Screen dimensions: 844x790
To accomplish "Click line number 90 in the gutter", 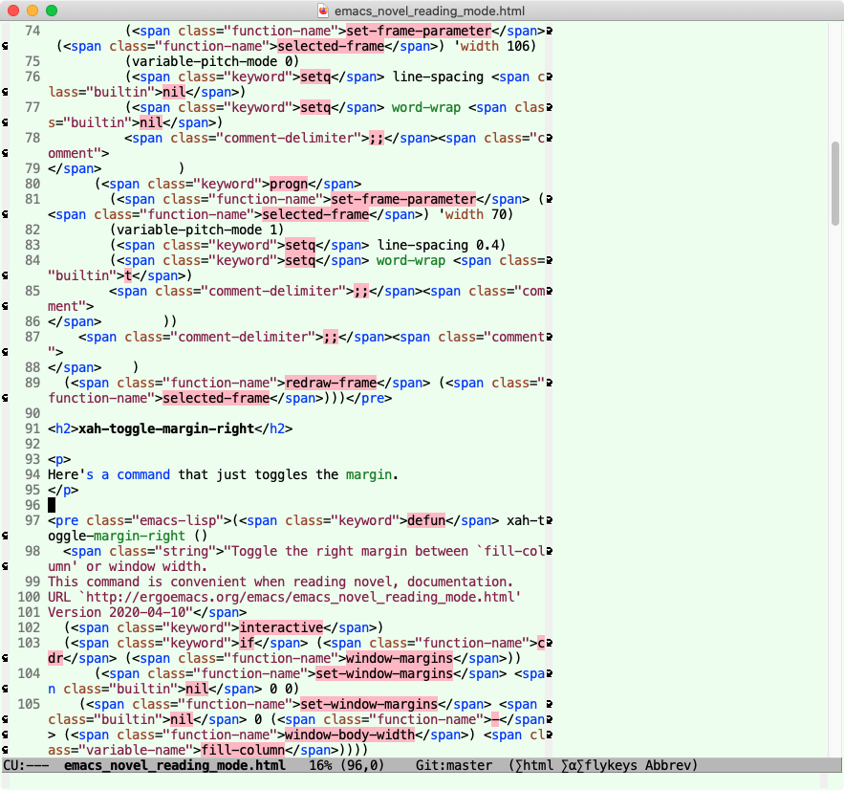I will (32, 413).
